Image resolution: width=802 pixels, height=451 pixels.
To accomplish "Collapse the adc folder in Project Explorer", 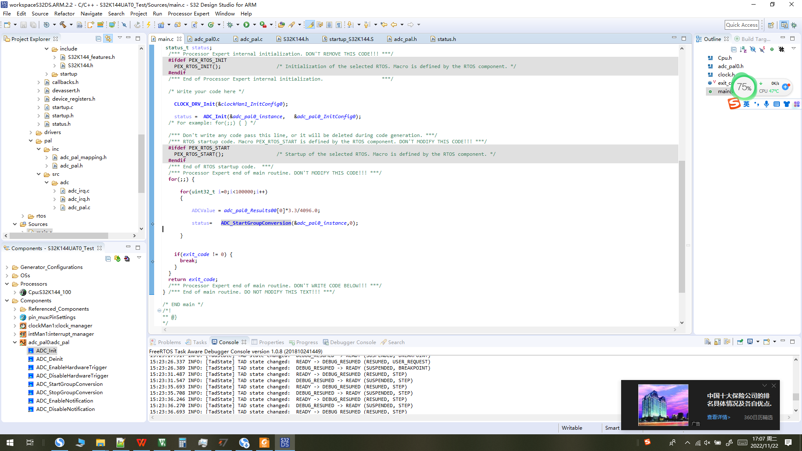I will coord(47,182).
